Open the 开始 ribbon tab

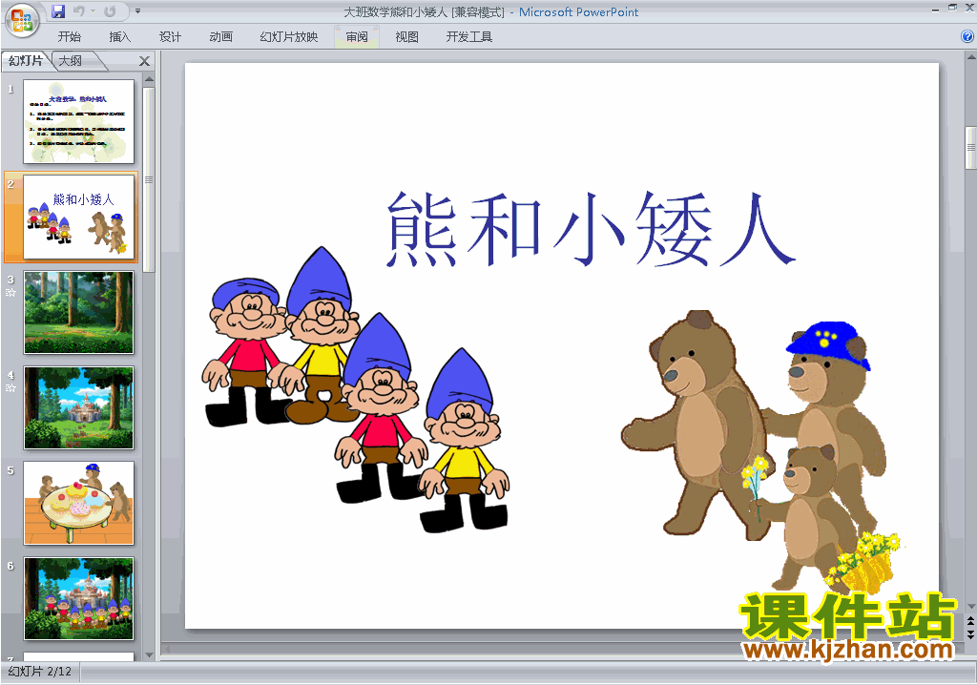tap(69, 37)
